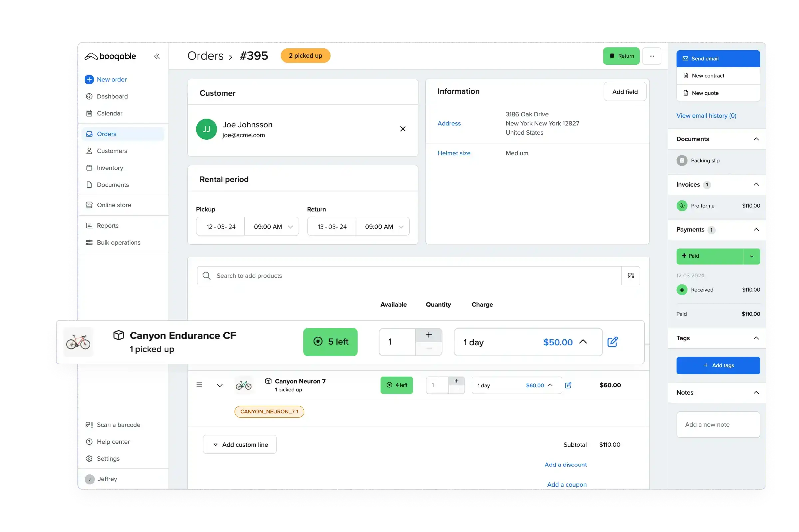Collapse the sidebar with double-chevron icon
799x532 pixels.
(x=156, y=56)
